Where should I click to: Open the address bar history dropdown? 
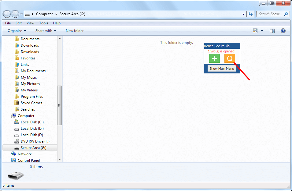243,14
